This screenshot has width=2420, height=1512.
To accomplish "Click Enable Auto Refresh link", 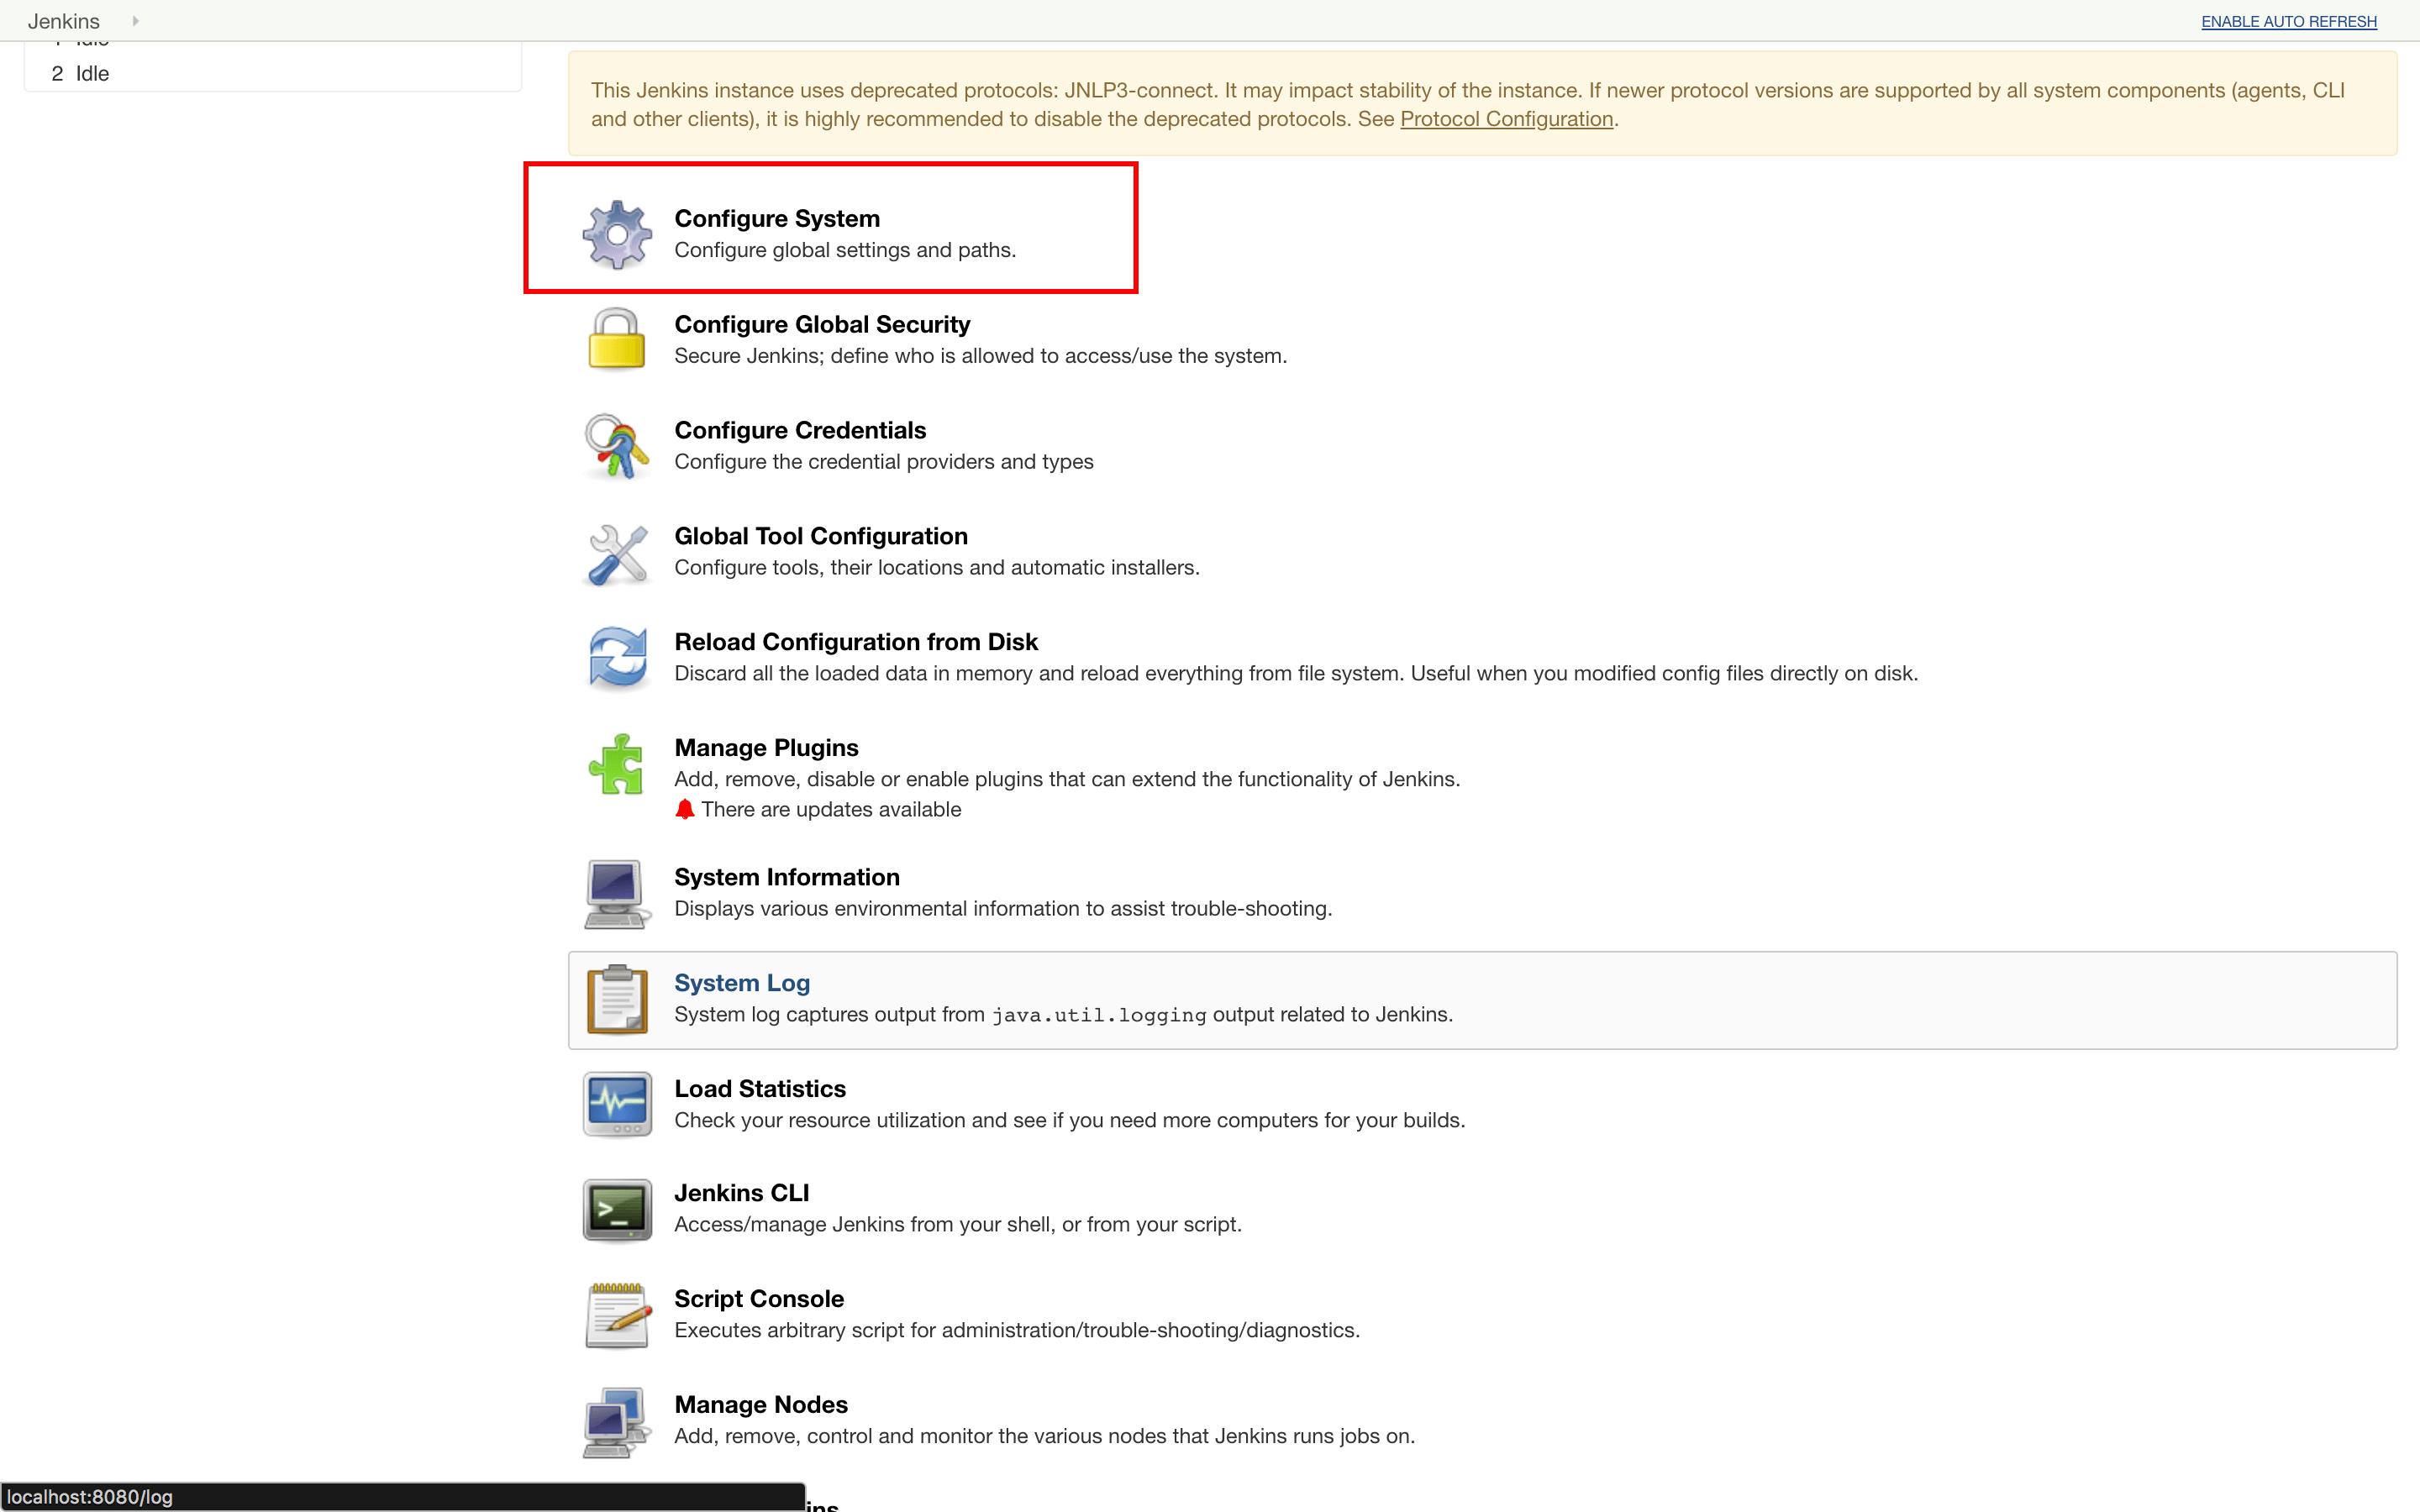I will click(x=2288, y=22).
